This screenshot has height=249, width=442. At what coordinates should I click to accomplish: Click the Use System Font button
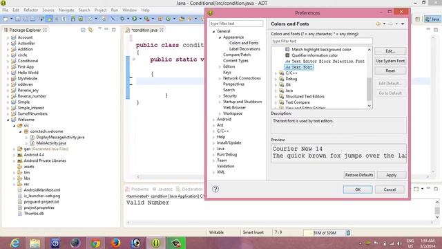click(x=390, y=61)
